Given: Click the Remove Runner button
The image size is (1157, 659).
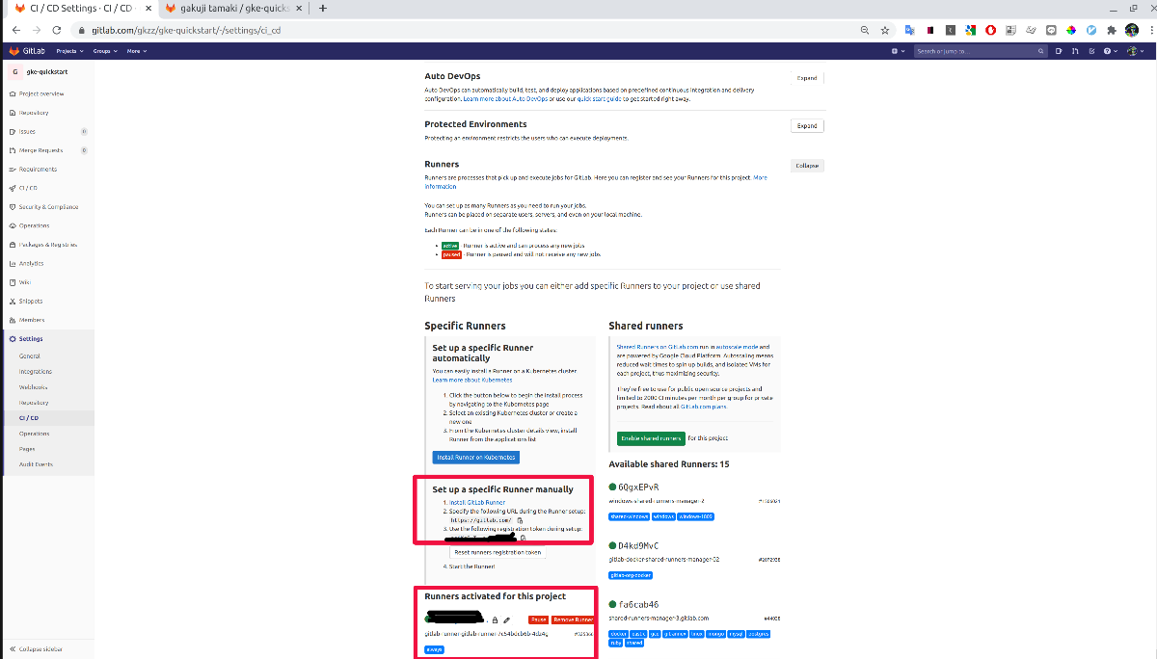Looking at the screenshot, I should (573, 619).
